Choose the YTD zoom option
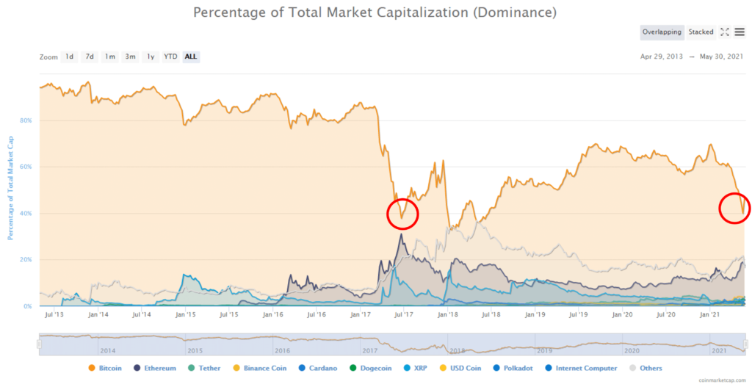The width and height of the screenshot is (752, 387). 170,57
